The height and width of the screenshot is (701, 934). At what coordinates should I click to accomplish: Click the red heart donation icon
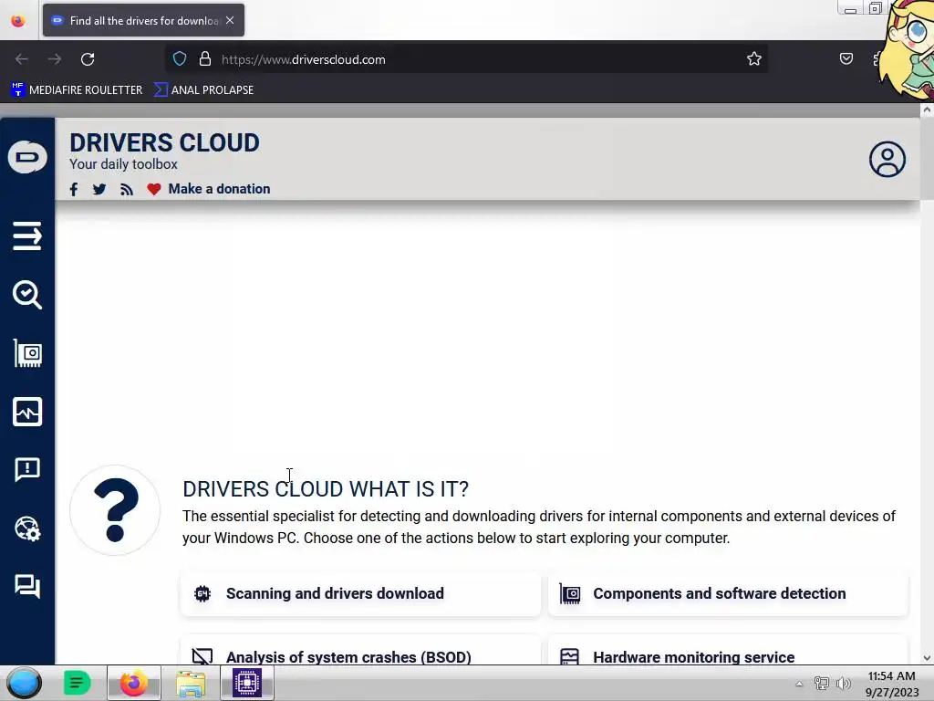[x=153, y=190]
